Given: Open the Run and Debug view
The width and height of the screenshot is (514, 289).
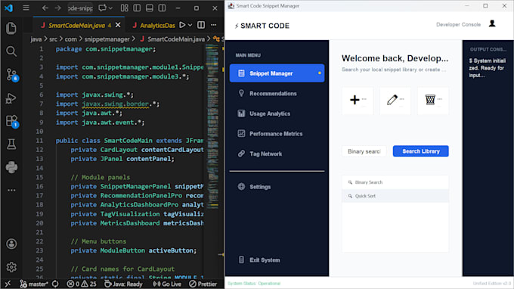Looking at the screenshot, I should tap(11, 98).
